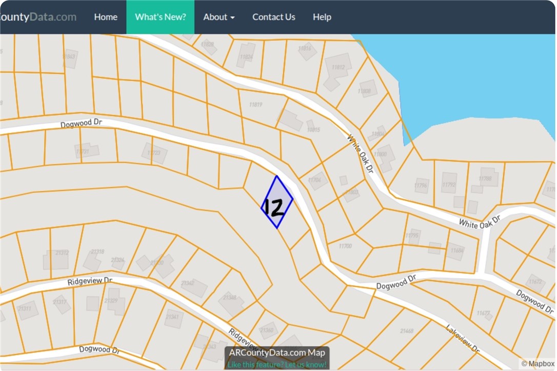Screen dimensions: 557x371
Task: Expand the About dropdown menu
Action: [219, 17]
